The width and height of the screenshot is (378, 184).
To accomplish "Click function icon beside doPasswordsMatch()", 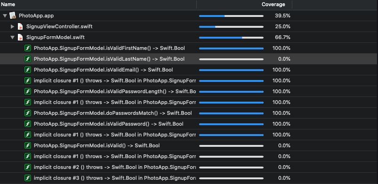I will (x=28, y=113).
